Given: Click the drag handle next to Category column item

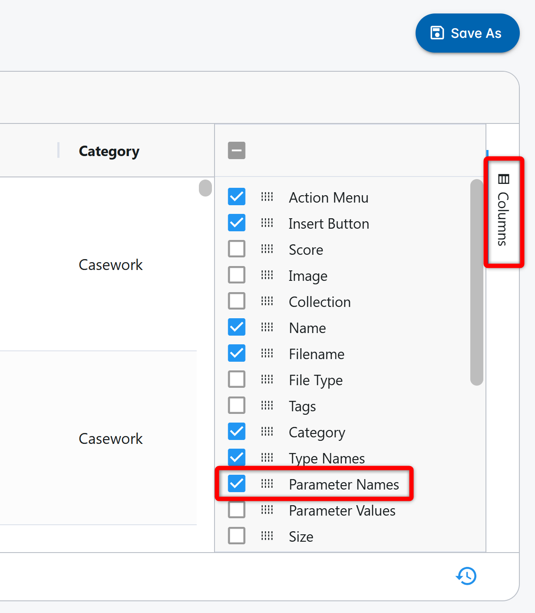Looking at the screenshot, I should 267,432.
